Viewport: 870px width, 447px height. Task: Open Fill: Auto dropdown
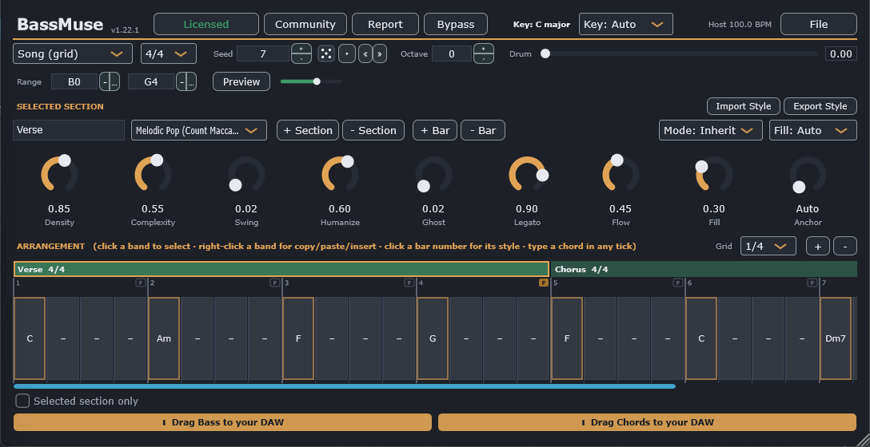tap(813, 130)
